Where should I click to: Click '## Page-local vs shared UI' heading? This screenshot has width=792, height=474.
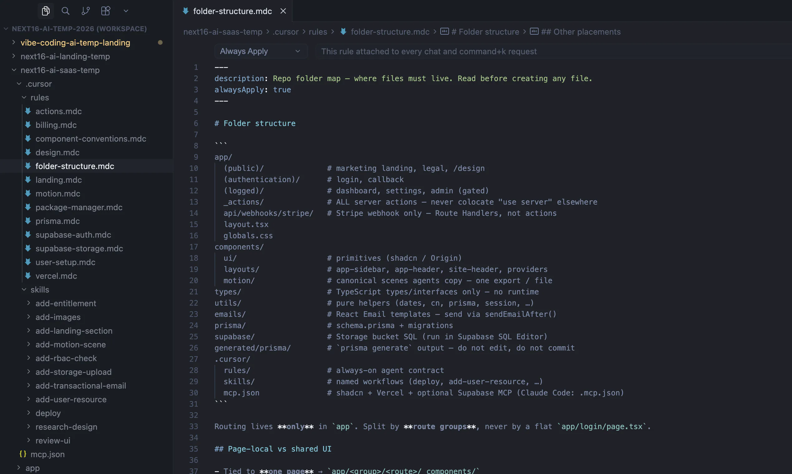click(273, 449)
